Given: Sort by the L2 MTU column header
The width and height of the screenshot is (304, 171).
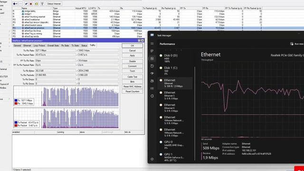Looking at the screenshot, I should [92, 9].
